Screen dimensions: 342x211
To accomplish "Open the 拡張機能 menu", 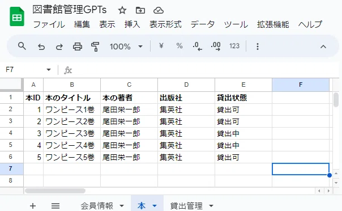I will tap(273, 24).
